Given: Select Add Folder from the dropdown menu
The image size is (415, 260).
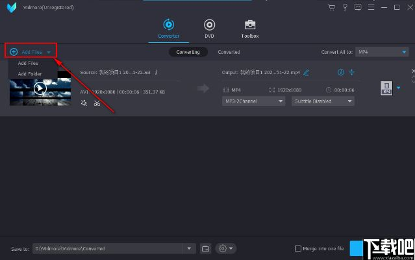Looking at the screenshot, I should pos(30,73).
